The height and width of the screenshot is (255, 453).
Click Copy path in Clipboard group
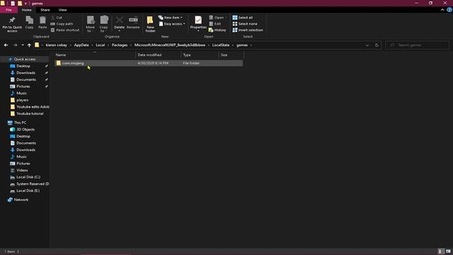coord(62,23)
